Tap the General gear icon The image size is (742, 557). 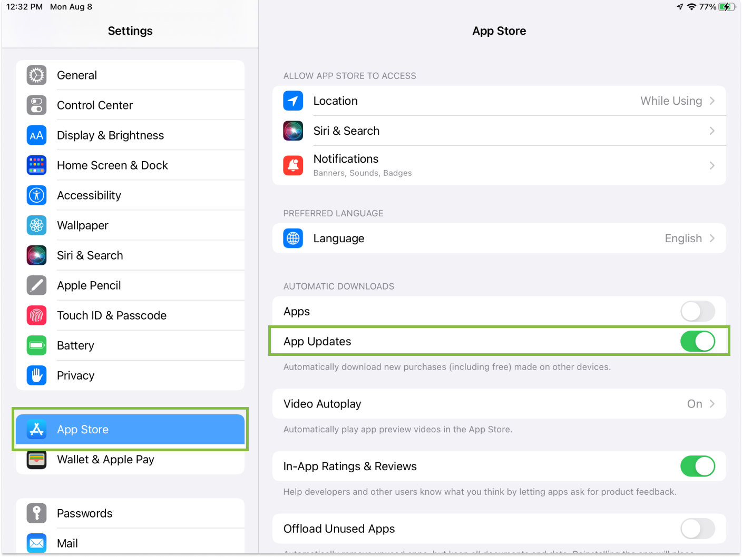(36, 75)
